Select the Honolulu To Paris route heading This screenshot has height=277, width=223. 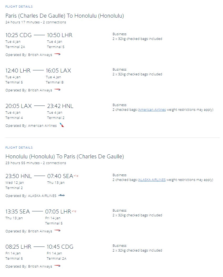coord(65,156)
